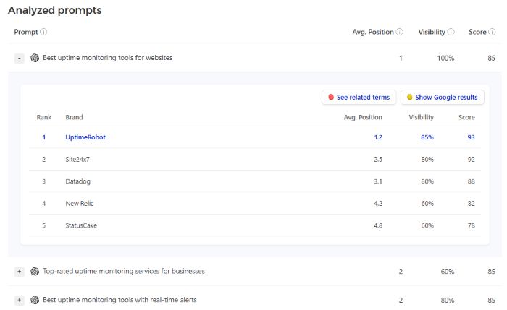The width and height of the screenshot is (507, 310).
Task: Click info icon beside top Avg. Position header
Action: tap(400, 32)
